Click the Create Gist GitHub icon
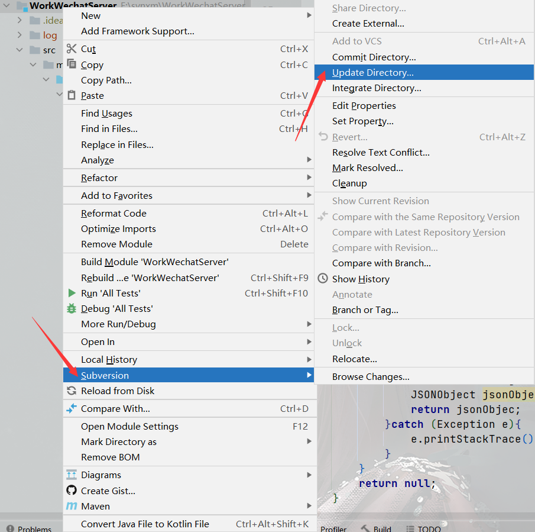535x532 pixels. tap(72, 491)
